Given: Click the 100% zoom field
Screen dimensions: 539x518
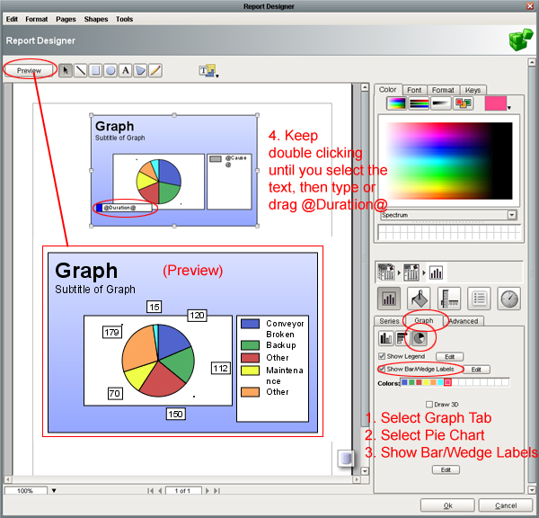Looking at the screenshot, I should [25, 490].
